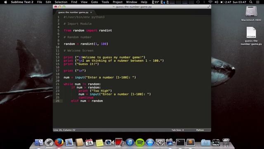This screenshot has width=264, height=149.
Task: Open the Help menu
Action: [144, 2]
